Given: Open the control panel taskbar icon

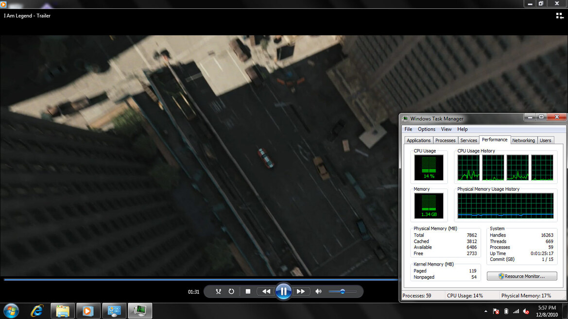Looking at the screenshot, I should pos(114,311).
